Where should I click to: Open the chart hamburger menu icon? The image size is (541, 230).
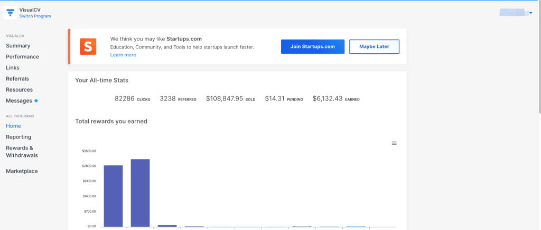click(394, 143)
